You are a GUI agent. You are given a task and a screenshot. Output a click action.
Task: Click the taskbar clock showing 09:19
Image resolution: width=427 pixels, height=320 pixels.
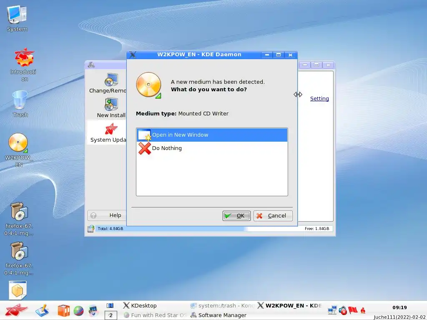[x=399, y=307]
